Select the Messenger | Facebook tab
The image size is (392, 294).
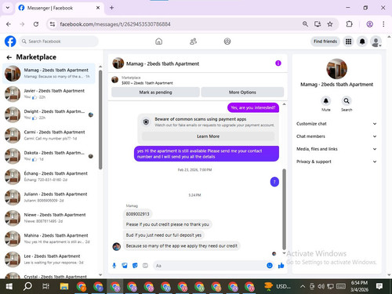click(x=59, y=8)
